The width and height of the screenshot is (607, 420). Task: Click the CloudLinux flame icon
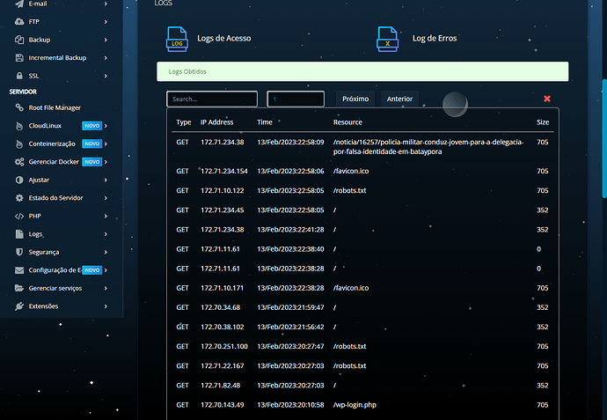(x=19, y=126)
